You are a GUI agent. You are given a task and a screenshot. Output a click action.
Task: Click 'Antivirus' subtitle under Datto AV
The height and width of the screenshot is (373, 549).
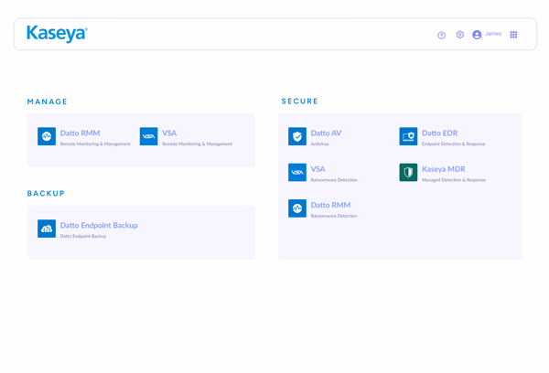(319, 144)
